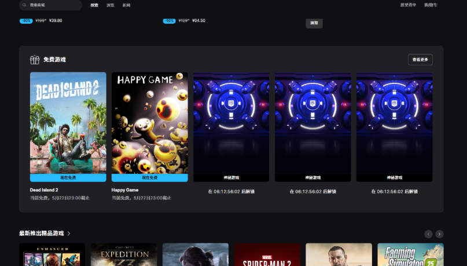Open the Spider-Man 2 game thumbnail
The height and width of the screenshot is (266, 467).
(x=267, y=254)
